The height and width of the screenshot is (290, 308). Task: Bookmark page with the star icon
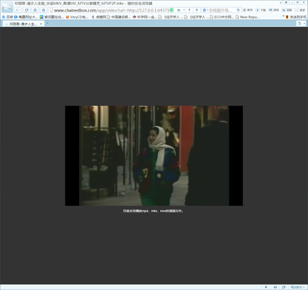[x=44, y=10]
